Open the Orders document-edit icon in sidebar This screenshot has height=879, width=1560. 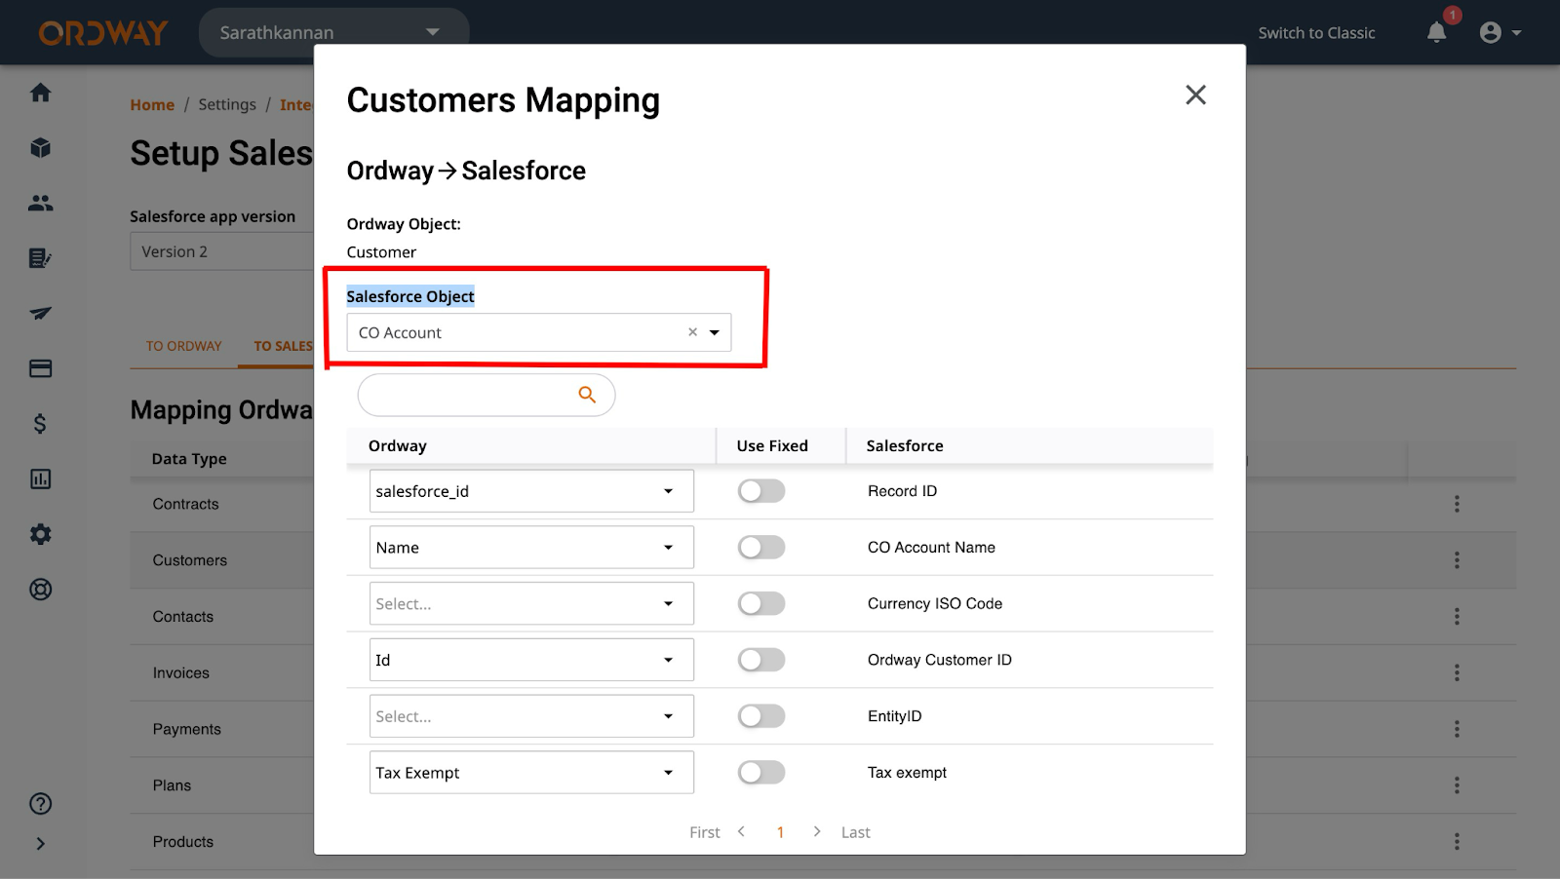(40, 258)
